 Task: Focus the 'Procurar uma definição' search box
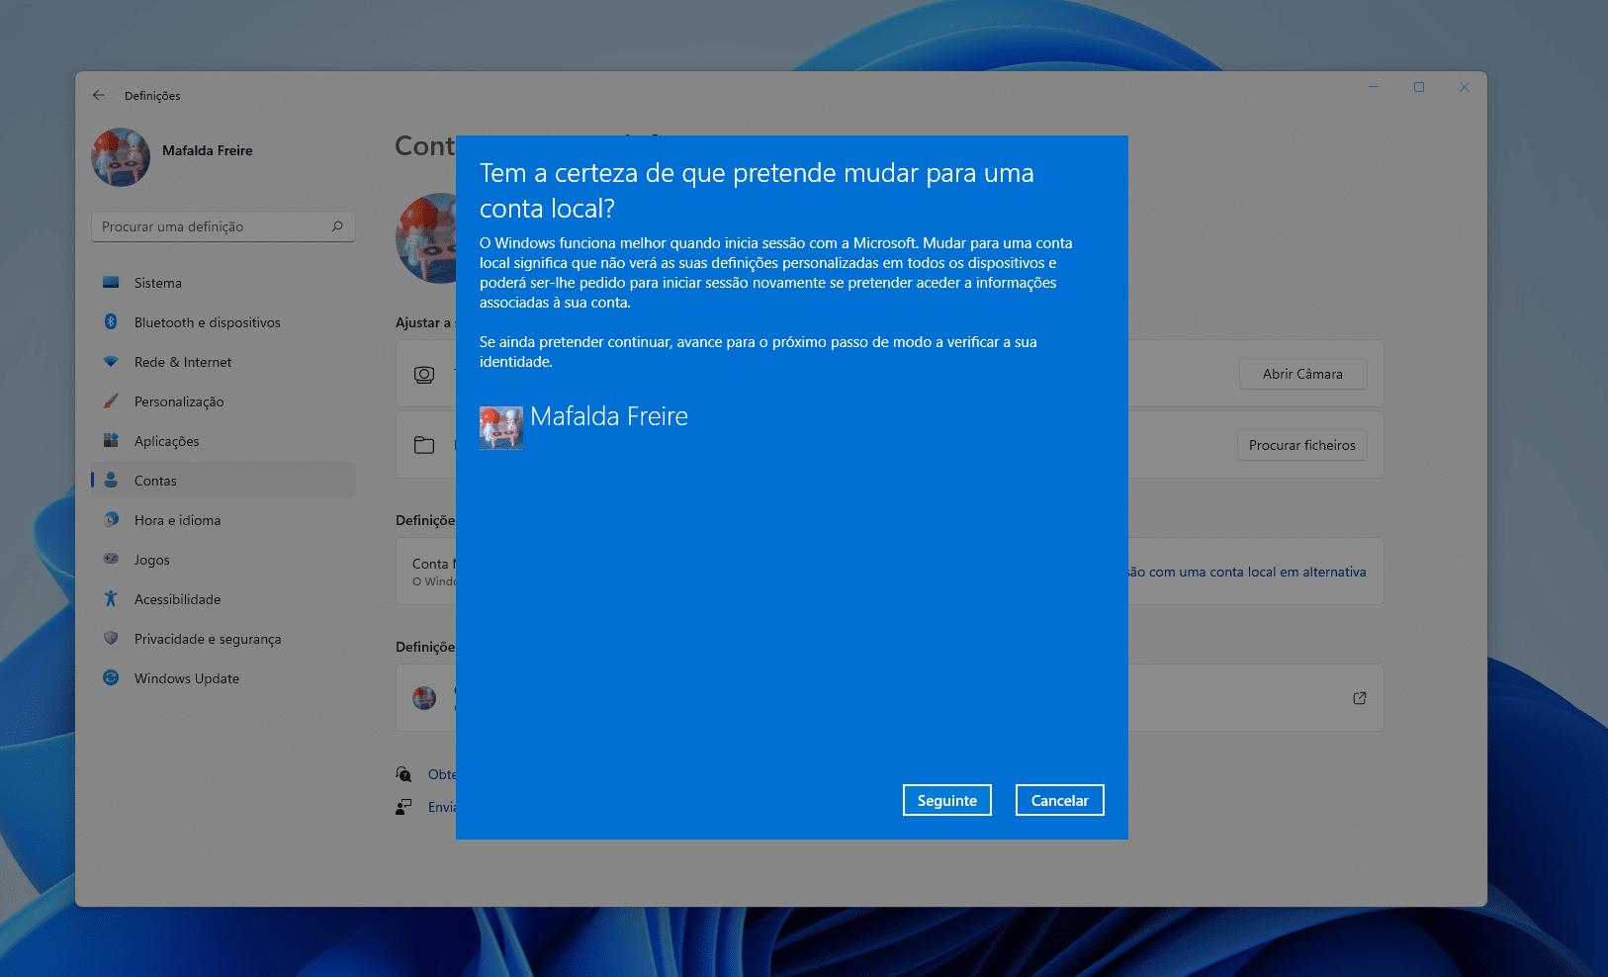click(223, 226)
